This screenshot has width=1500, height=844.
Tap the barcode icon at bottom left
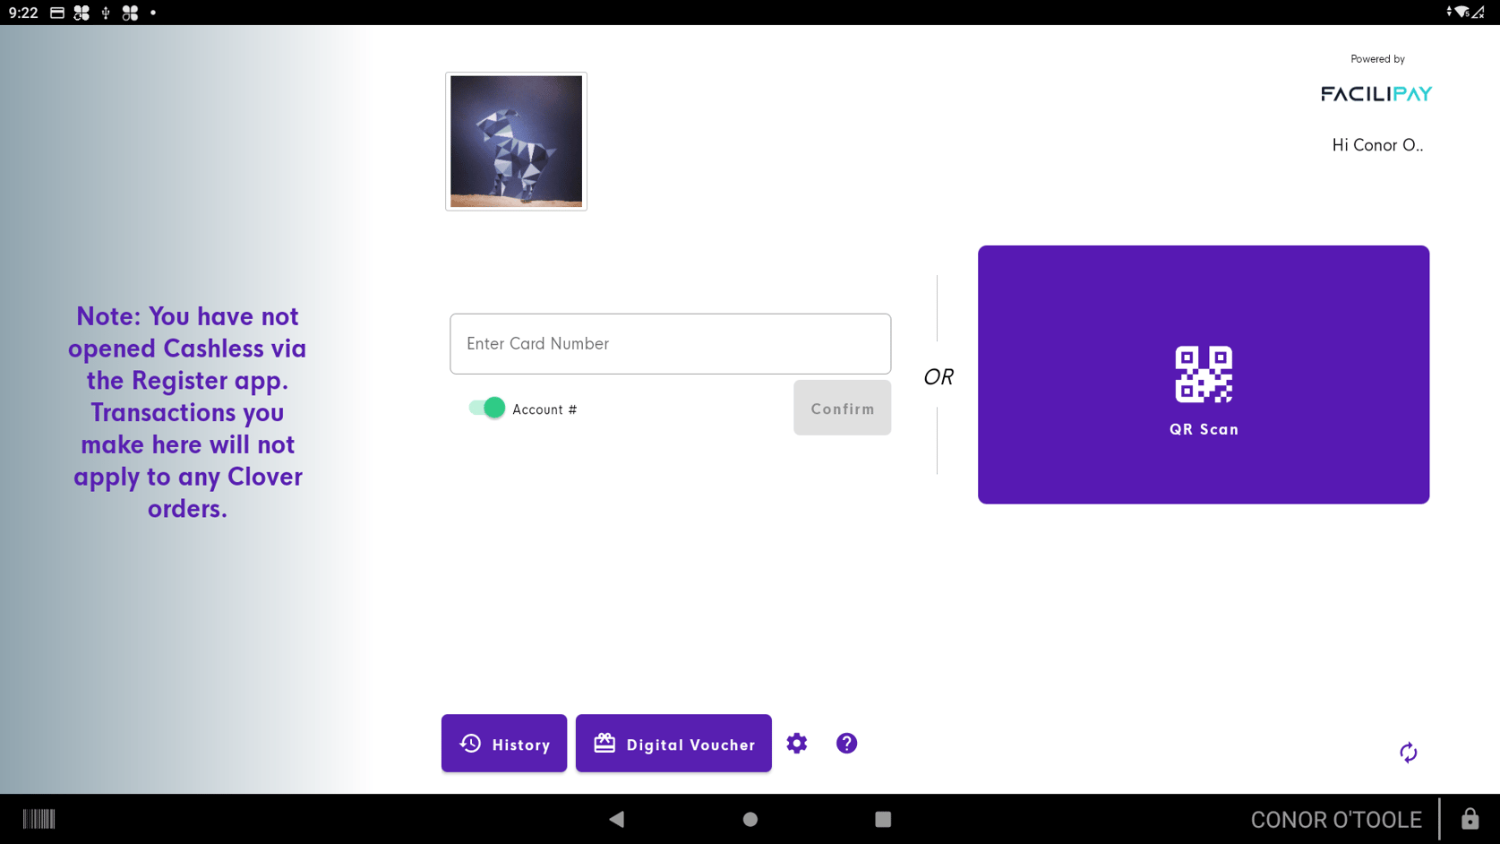[39, 818]
